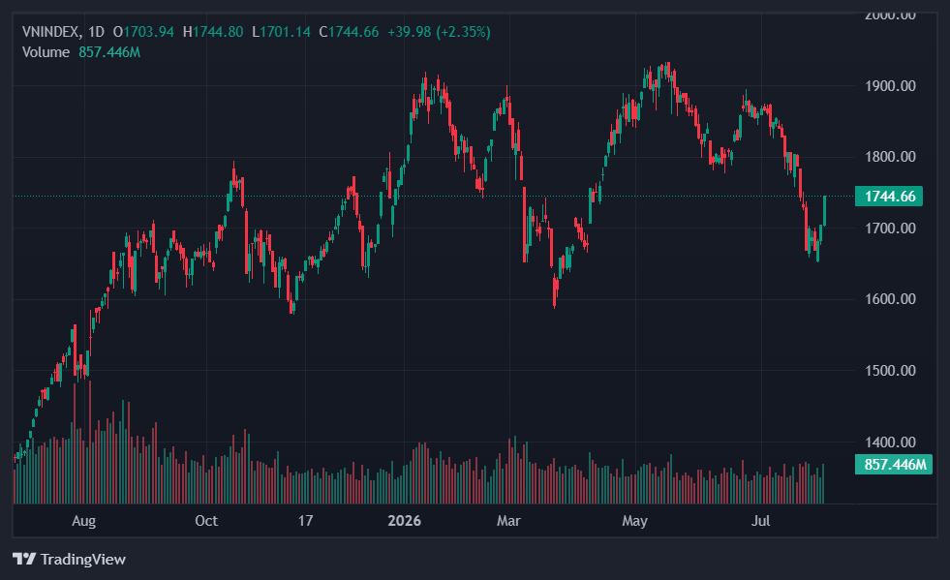Select the 1D interval label
Image resolution: width=950 pixels, height=580 pixels.
coord(96,32)
